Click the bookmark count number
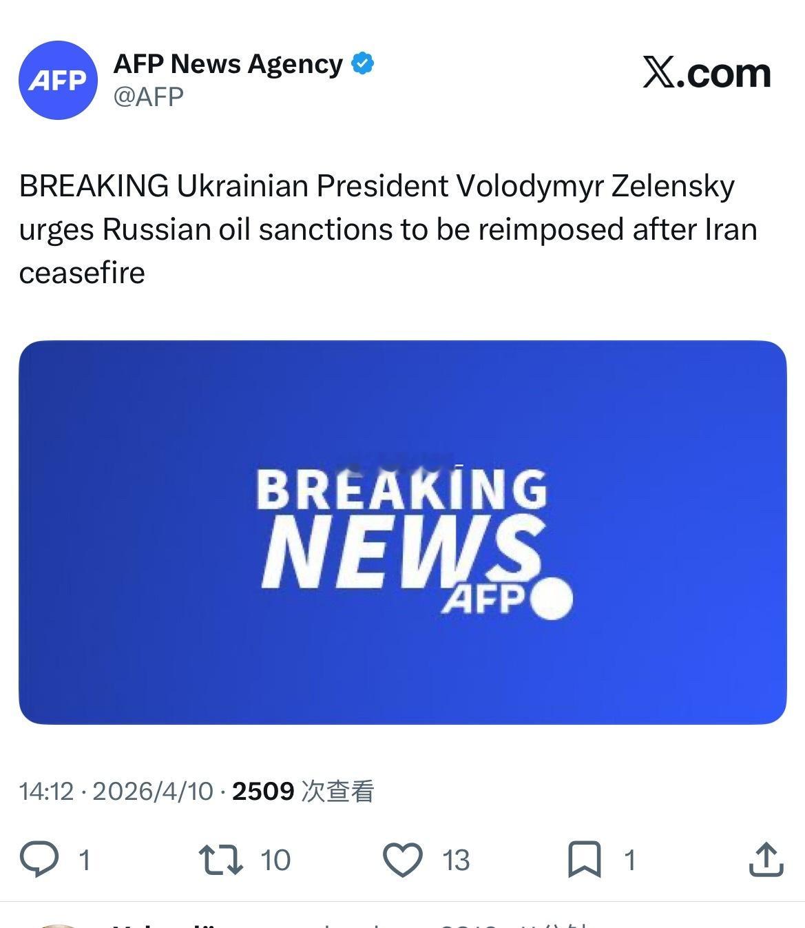 pos(629,860)
